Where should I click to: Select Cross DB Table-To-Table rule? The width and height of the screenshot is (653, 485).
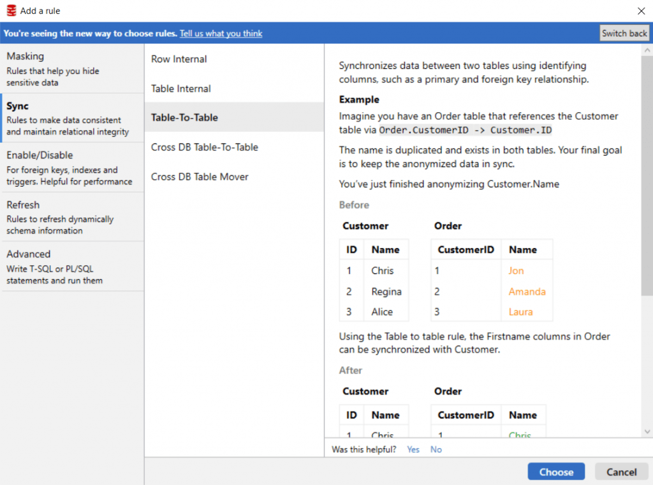click(x=204, y=147)
